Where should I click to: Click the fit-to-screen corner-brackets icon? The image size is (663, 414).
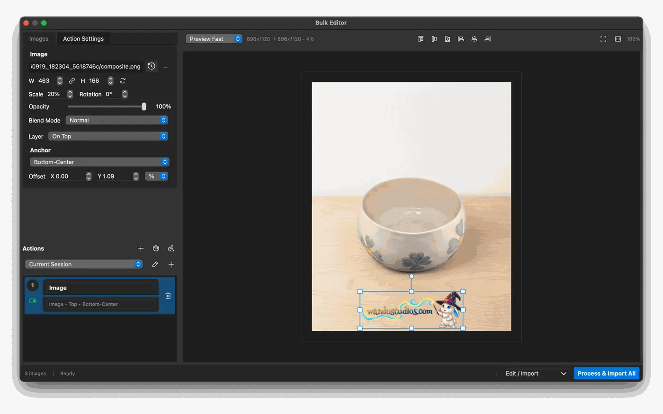click(603, 39)
